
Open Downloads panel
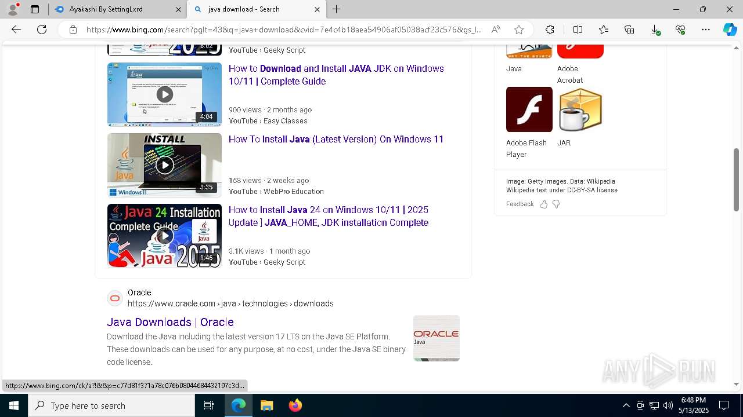(655, 30)
